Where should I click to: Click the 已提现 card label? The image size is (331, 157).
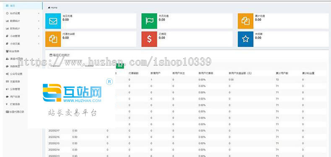tap(162, 34)
